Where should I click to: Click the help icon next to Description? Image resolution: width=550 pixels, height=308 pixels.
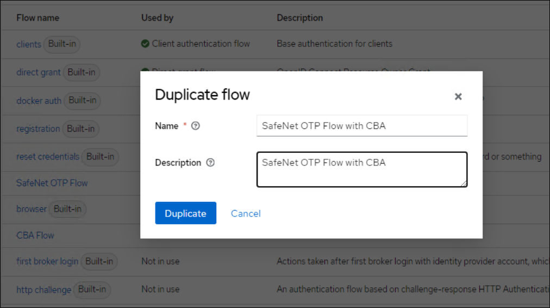210,163
